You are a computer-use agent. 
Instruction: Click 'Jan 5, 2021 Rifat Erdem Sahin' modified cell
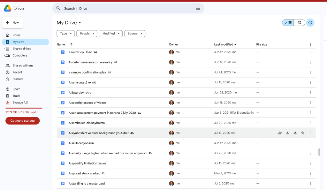[x=234, y=113]
